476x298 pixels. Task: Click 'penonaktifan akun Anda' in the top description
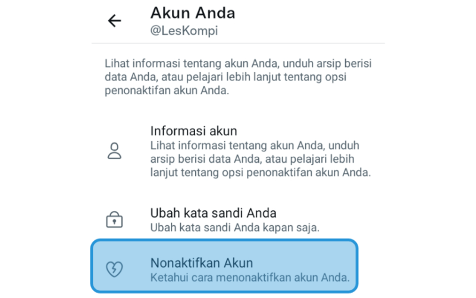tap(167, 91)
